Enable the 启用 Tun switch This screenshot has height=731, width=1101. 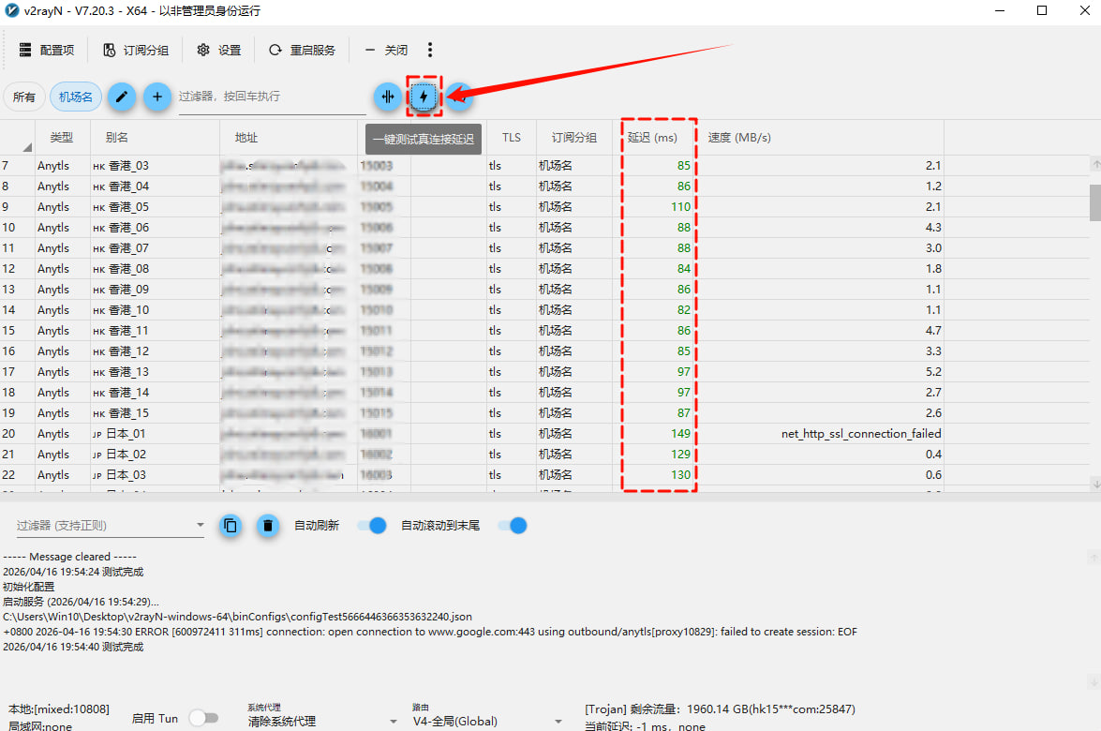[203, 718]
